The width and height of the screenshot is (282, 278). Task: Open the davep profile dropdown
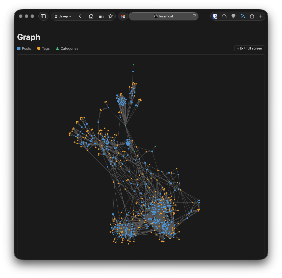pos(63,16)
